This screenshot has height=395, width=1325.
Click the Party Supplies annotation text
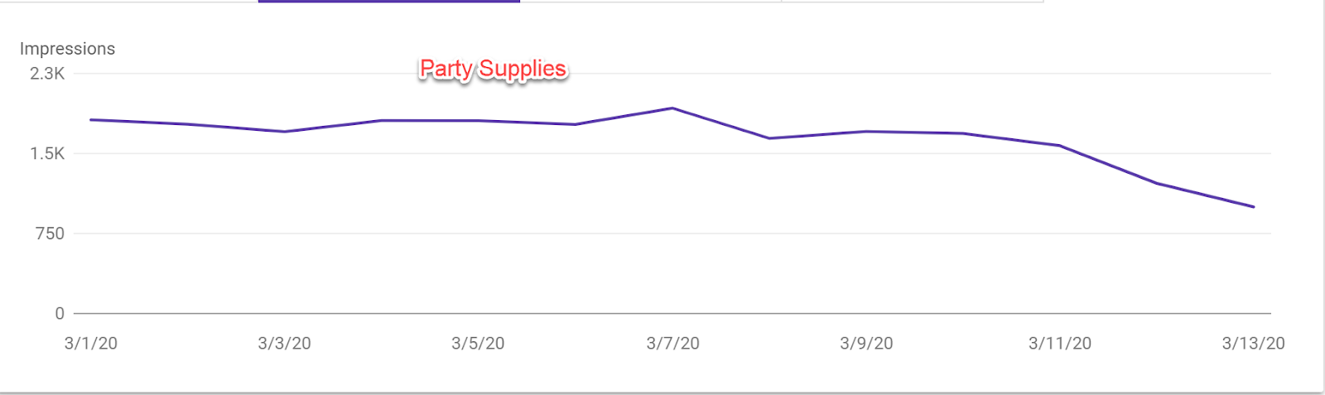[493, 69]
